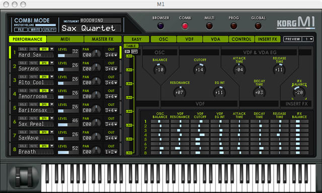Open the INSERT FX tab
Screen dimensions: 322x193
(x=268, y=39)
